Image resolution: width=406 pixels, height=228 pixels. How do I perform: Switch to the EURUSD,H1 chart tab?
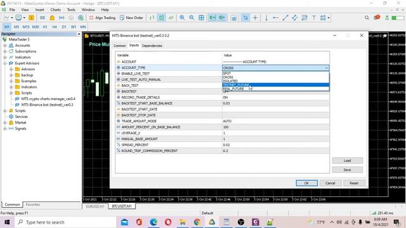click(95, 206)
